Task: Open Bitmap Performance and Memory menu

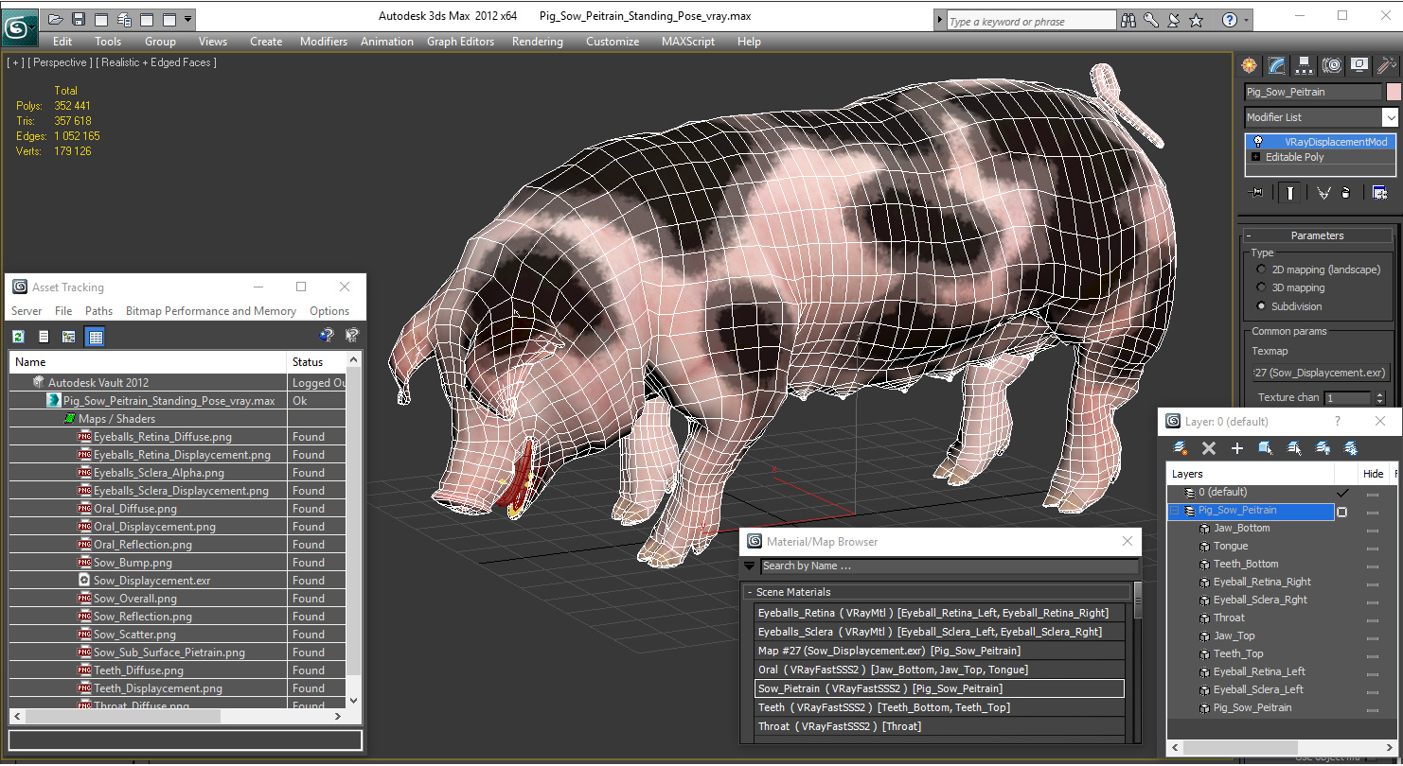Action: point(211,310)
